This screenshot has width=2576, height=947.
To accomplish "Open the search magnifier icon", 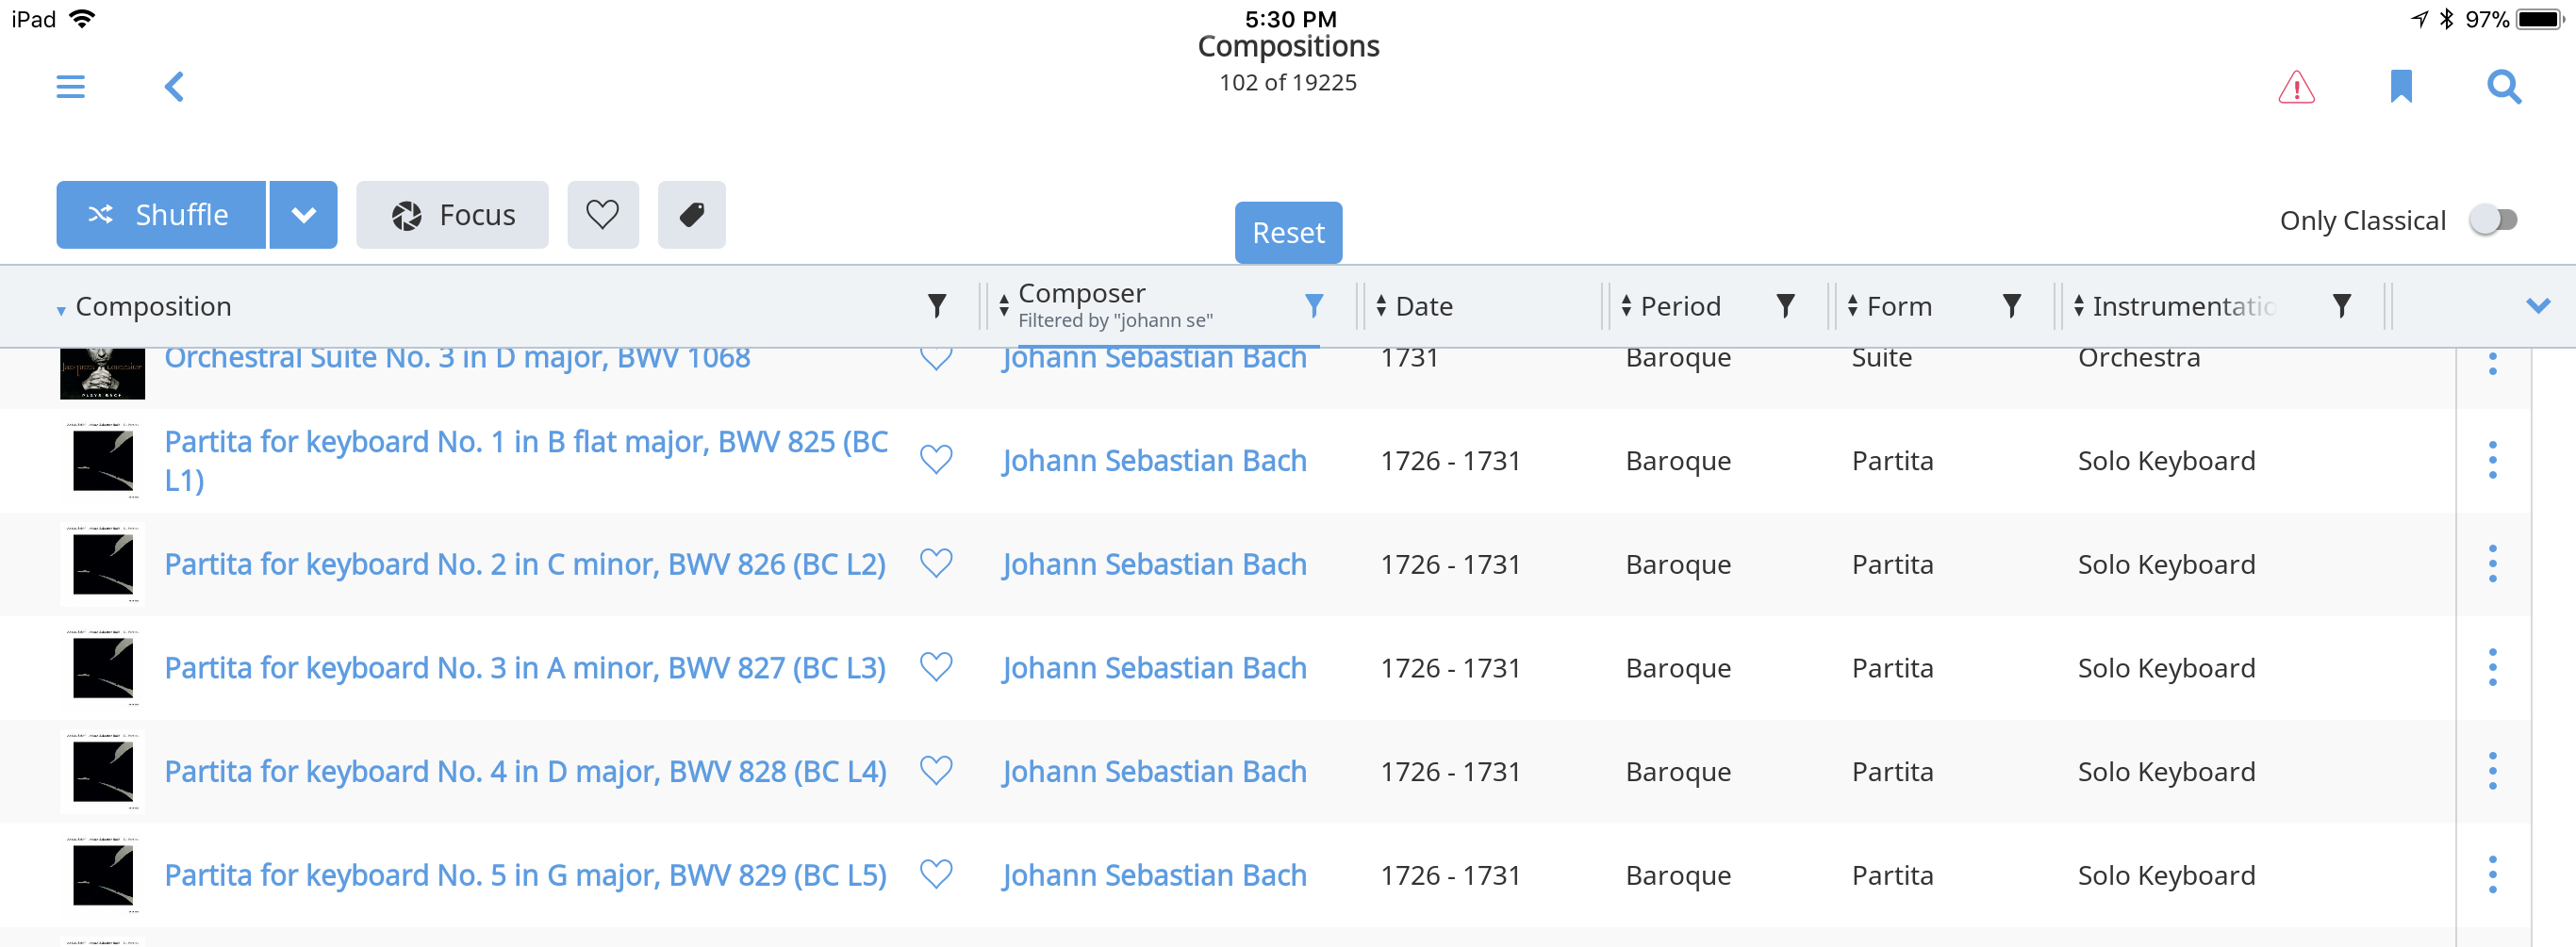I will (2503, 87).
